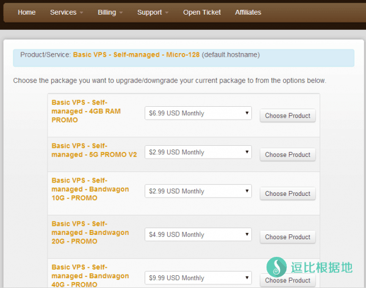Choose Product for Bandwagon 10G PROMO

(287, 194)
